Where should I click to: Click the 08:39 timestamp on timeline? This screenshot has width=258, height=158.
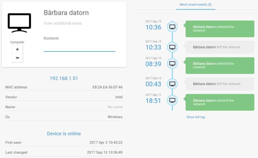[x=153, y=64]
